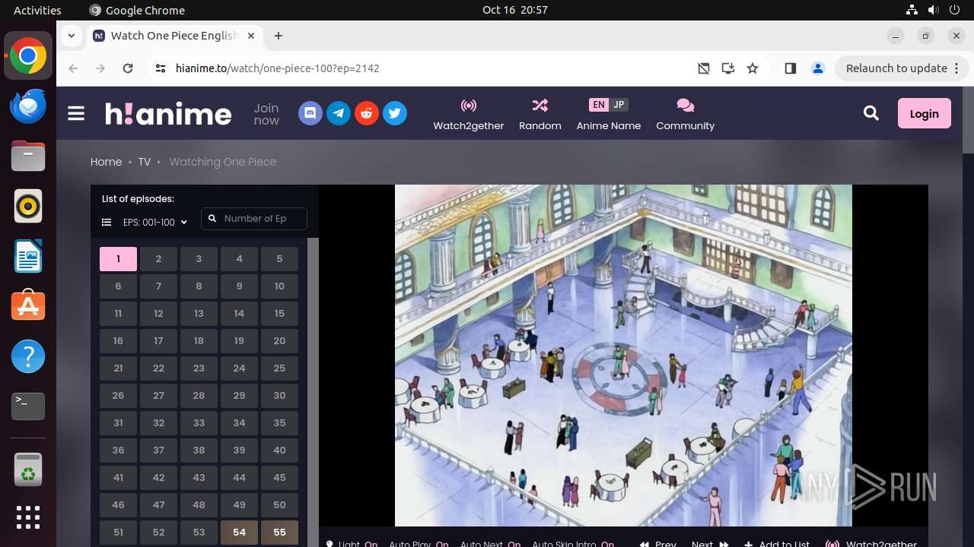Select episode 13

[199, 314]
